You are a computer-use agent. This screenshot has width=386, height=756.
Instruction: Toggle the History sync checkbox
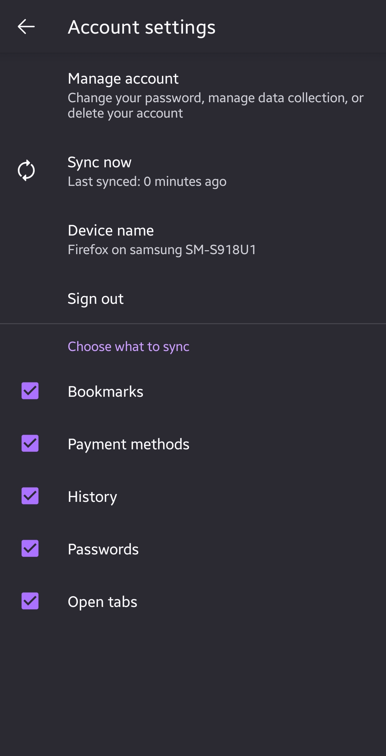pos(30,496)
